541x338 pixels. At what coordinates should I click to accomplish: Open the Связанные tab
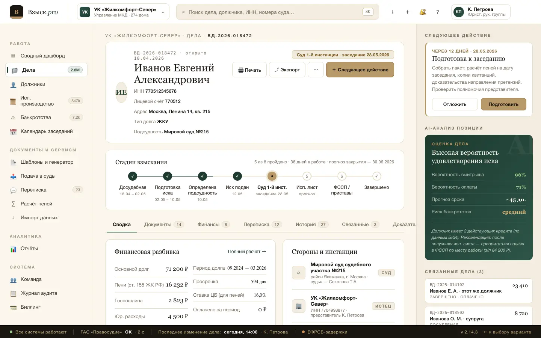360,225
